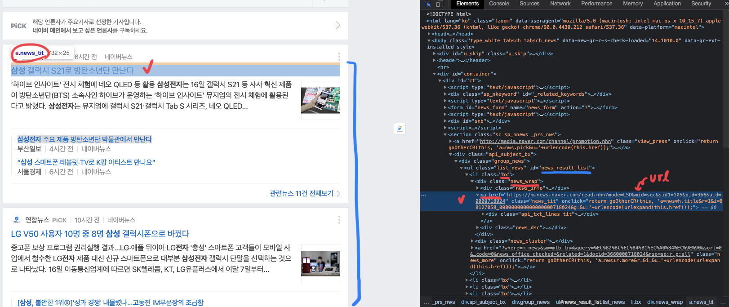Select the div.group_news breadcrumb
Image resolution: width=729 pixels, height=307 pixels.
pyautogui.click(x=530, y=302)
